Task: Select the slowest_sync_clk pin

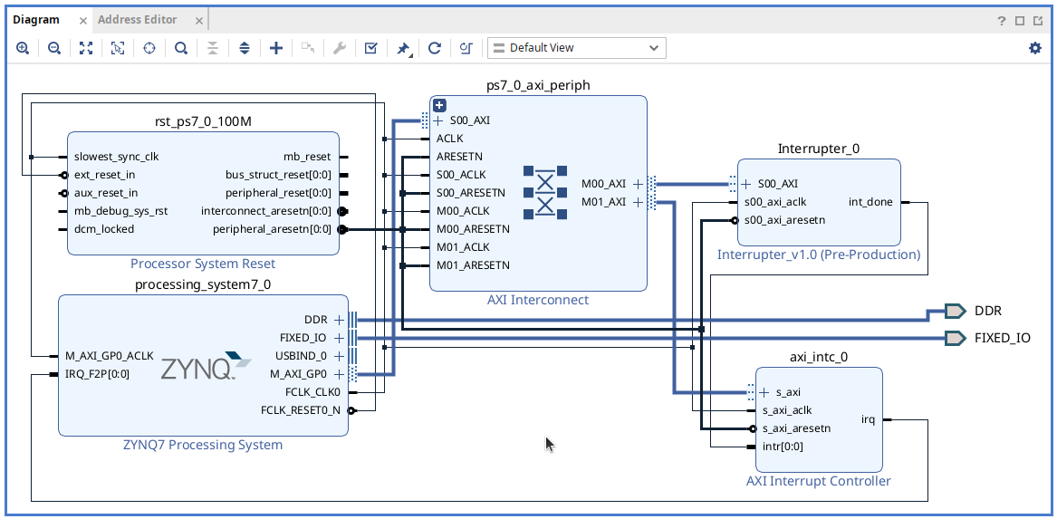Action: [x=117, y=157]
